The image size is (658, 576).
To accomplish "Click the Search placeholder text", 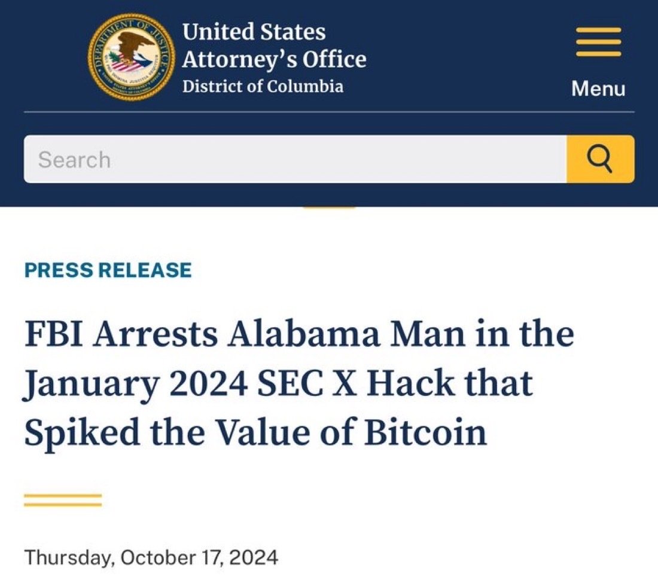I will (x=74, y=160).
